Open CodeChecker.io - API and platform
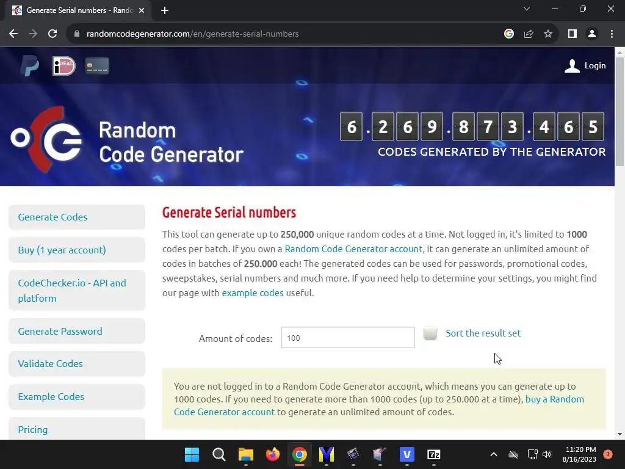The height and width of the screenshot is (469, 625). coord(77,290)
